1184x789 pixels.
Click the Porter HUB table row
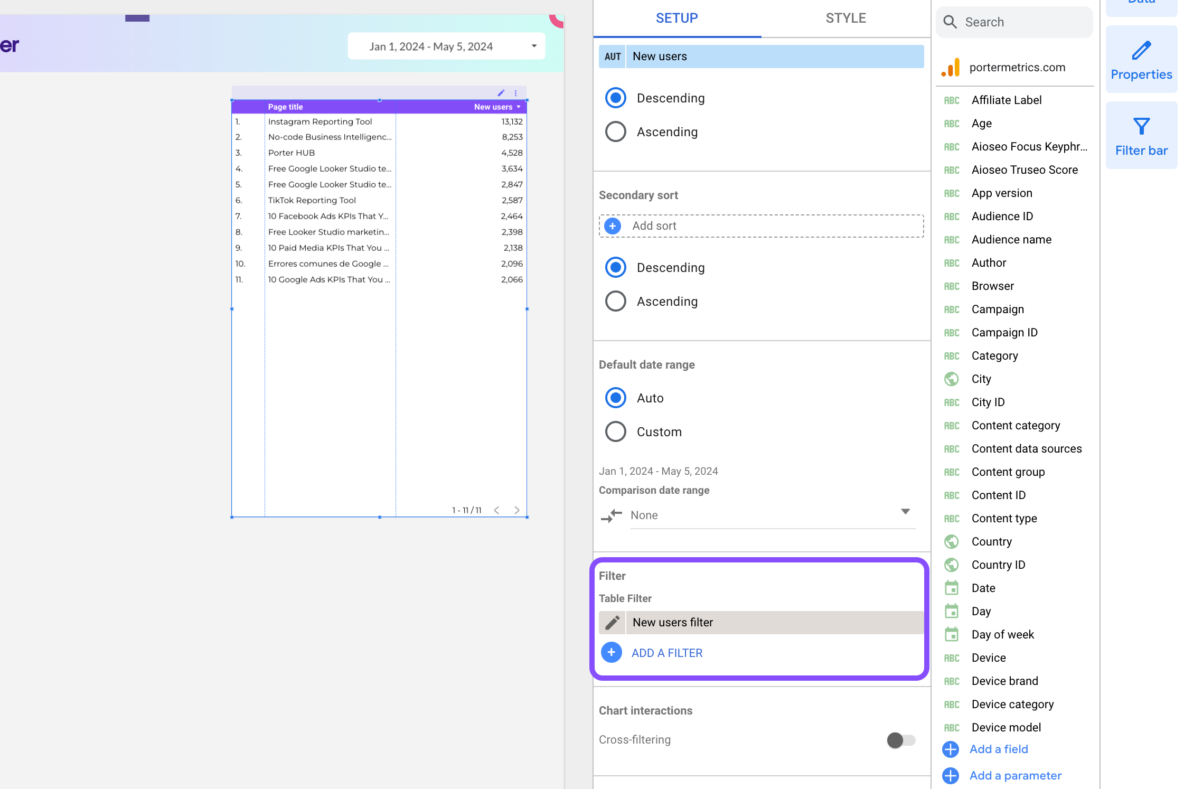(379, 153)
